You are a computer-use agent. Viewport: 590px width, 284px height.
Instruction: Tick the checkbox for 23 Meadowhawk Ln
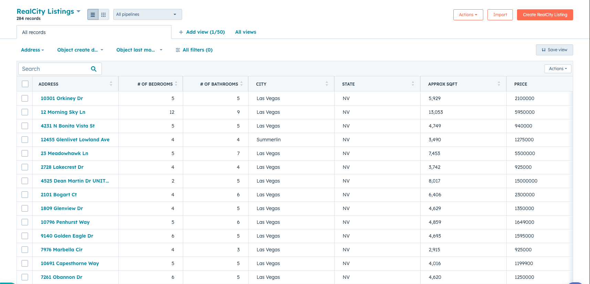[25, 153]
